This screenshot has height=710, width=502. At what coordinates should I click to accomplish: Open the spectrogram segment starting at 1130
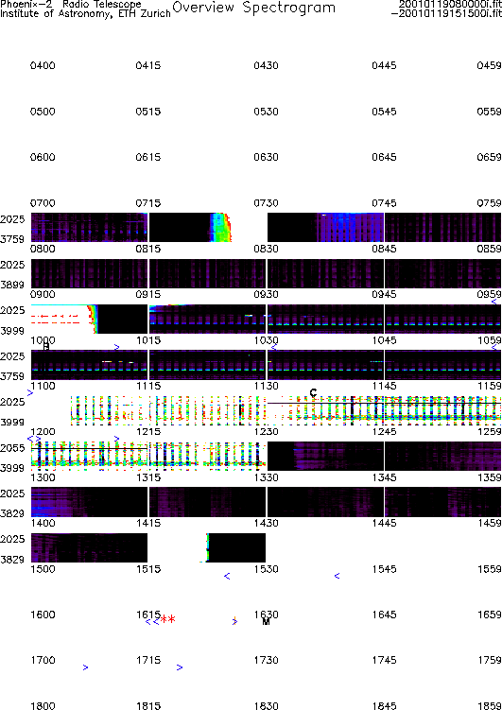coord(325,410)
